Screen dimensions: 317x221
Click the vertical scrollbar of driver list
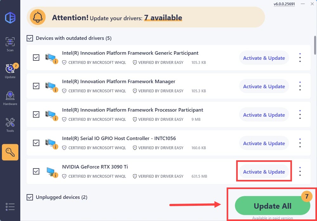314,44
